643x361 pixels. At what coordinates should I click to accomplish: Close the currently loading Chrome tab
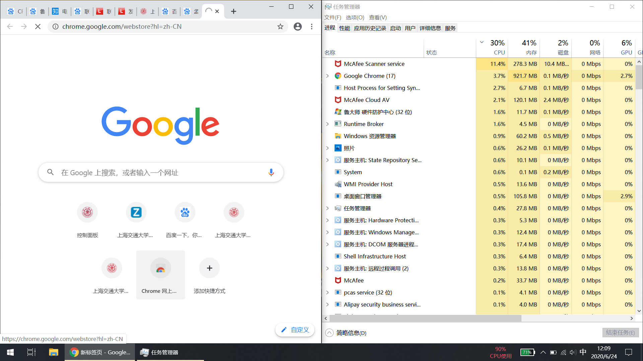click(x=217, y=11)
